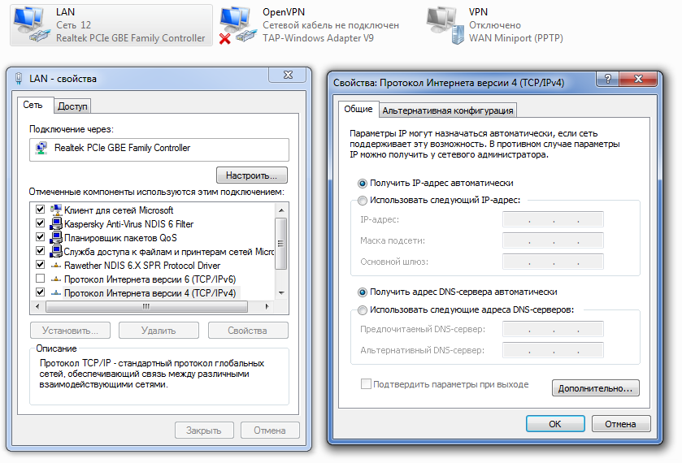The image size is (682, 463).
Task: Click the Rawether NDIS protocol driver icon
Action: [x=56, y=265]
